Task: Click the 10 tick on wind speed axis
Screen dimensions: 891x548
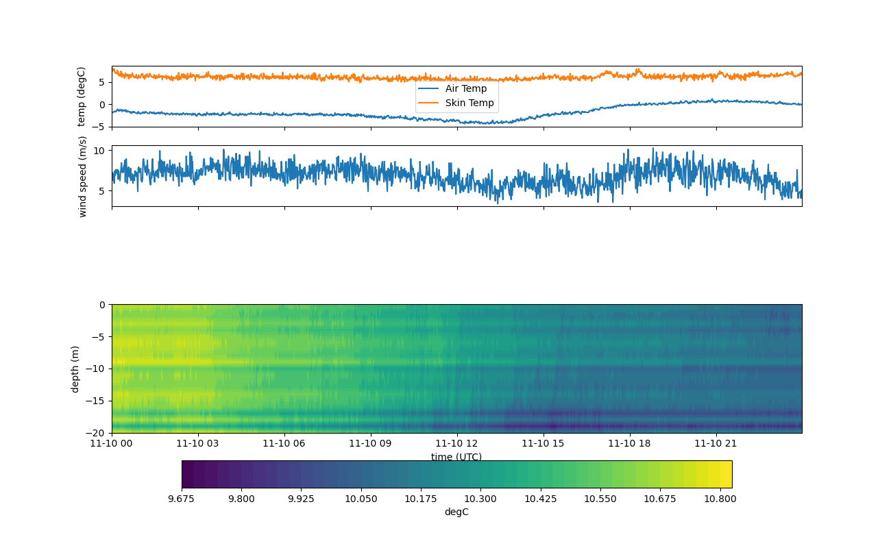Action: coord(99,150)
